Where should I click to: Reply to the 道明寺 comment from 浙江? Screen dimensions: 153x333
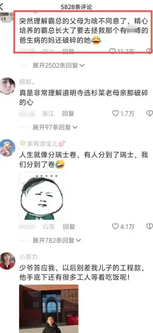click(68, 114)
